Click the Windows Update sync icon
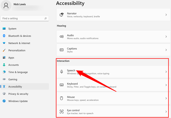 (4, 101)
